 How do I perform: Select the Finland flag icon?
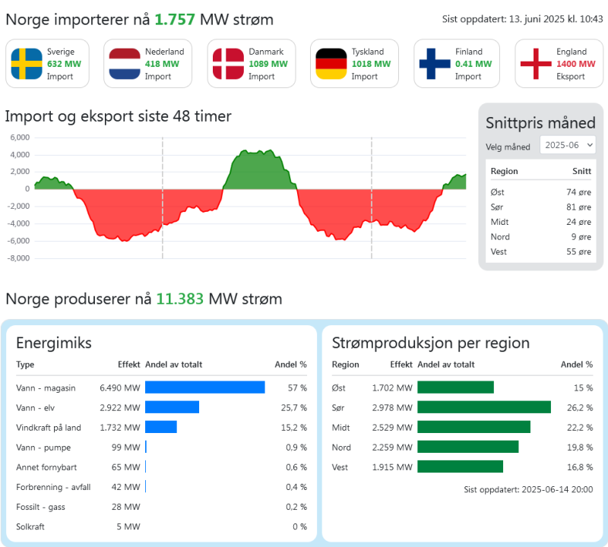[435, 63]
